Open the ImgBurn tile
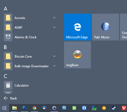 point(77,55)
